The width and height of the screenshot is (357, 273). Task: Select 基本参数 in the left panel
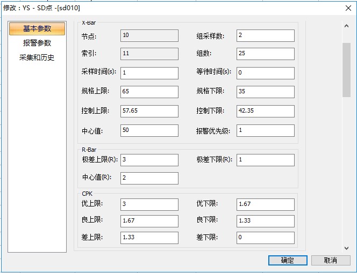click(x=37, y=29)
